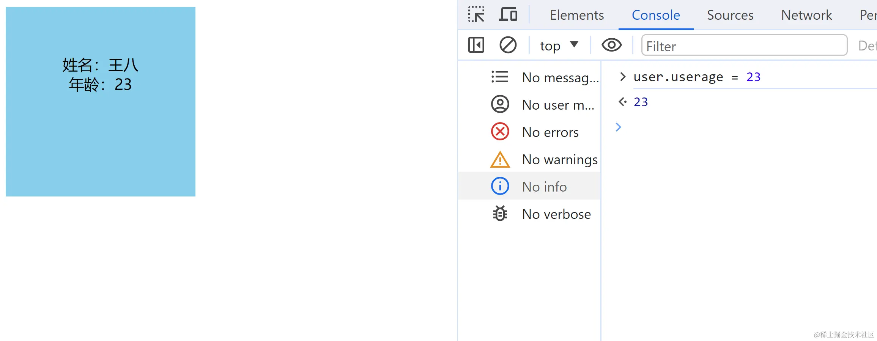The width and height of the screenshot is (877, 341).
Task: Click the 年龄: 23 text
Action: pos(100,84)
